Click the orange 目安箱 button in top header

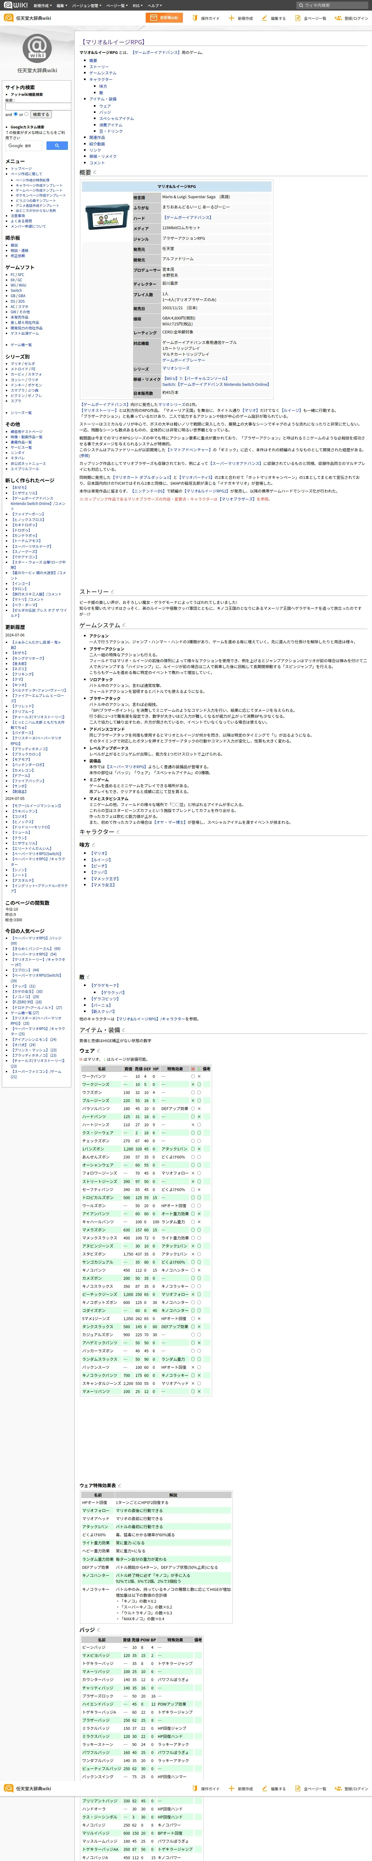coord(164,18)
